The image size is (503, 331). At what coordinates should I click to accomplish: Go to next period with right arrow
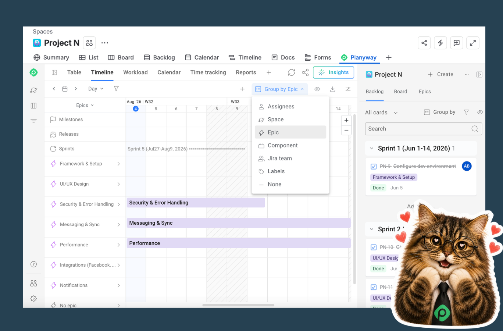pos(76,89)
